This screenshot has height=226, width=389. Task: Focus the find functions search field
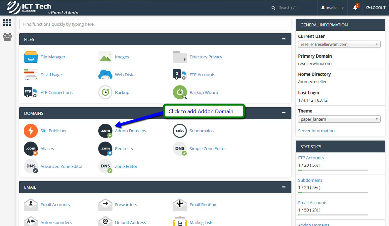pos(155,24)
